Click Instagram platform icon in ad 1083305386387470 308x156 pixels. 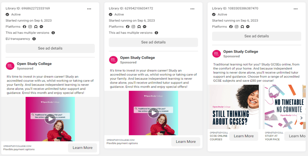tap(237, 27)
